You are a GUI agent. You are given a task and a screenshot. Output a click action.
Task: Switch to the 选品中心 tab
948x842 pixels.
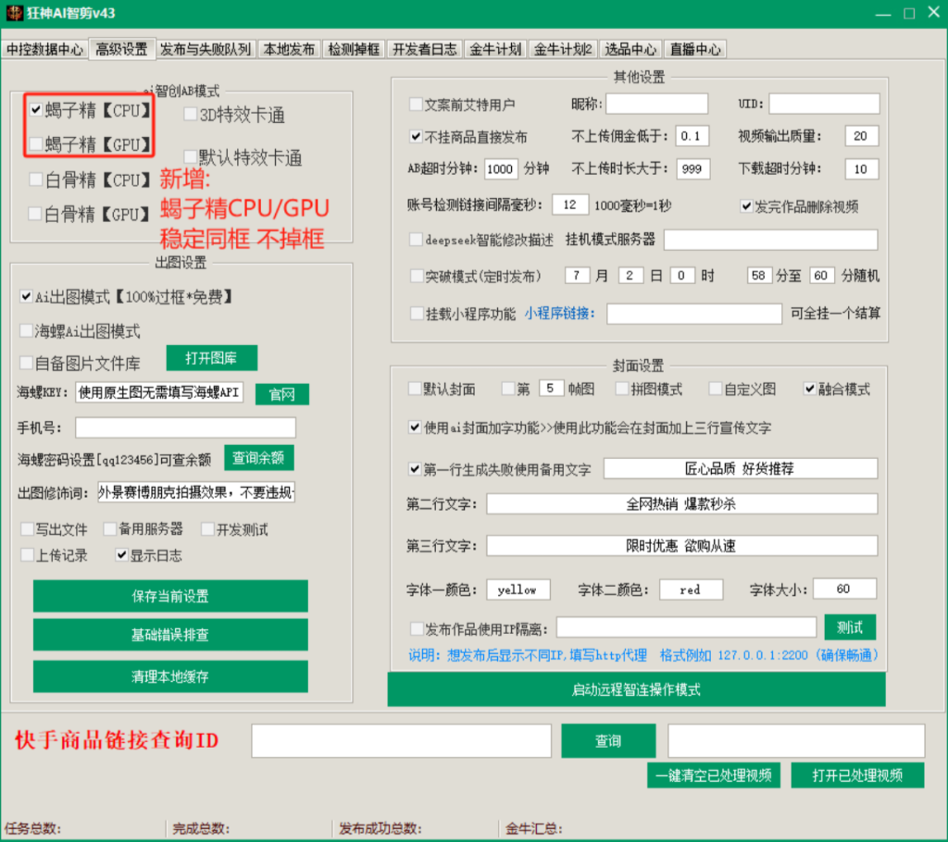[x=630, y=50]
